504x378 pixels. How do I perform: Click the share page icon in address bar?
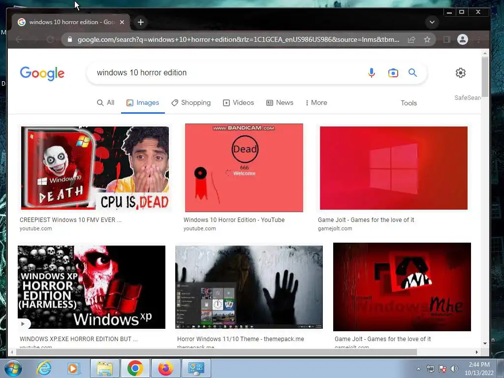point(411,39)
